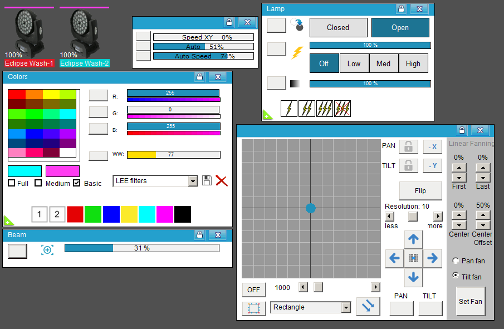
Task: Open the LEE filters dropdown
Action: [x=193, y=181]
